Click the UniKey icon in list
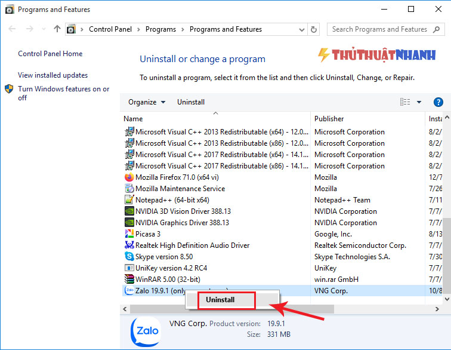The image size is (451, 350). coord(129,268)
